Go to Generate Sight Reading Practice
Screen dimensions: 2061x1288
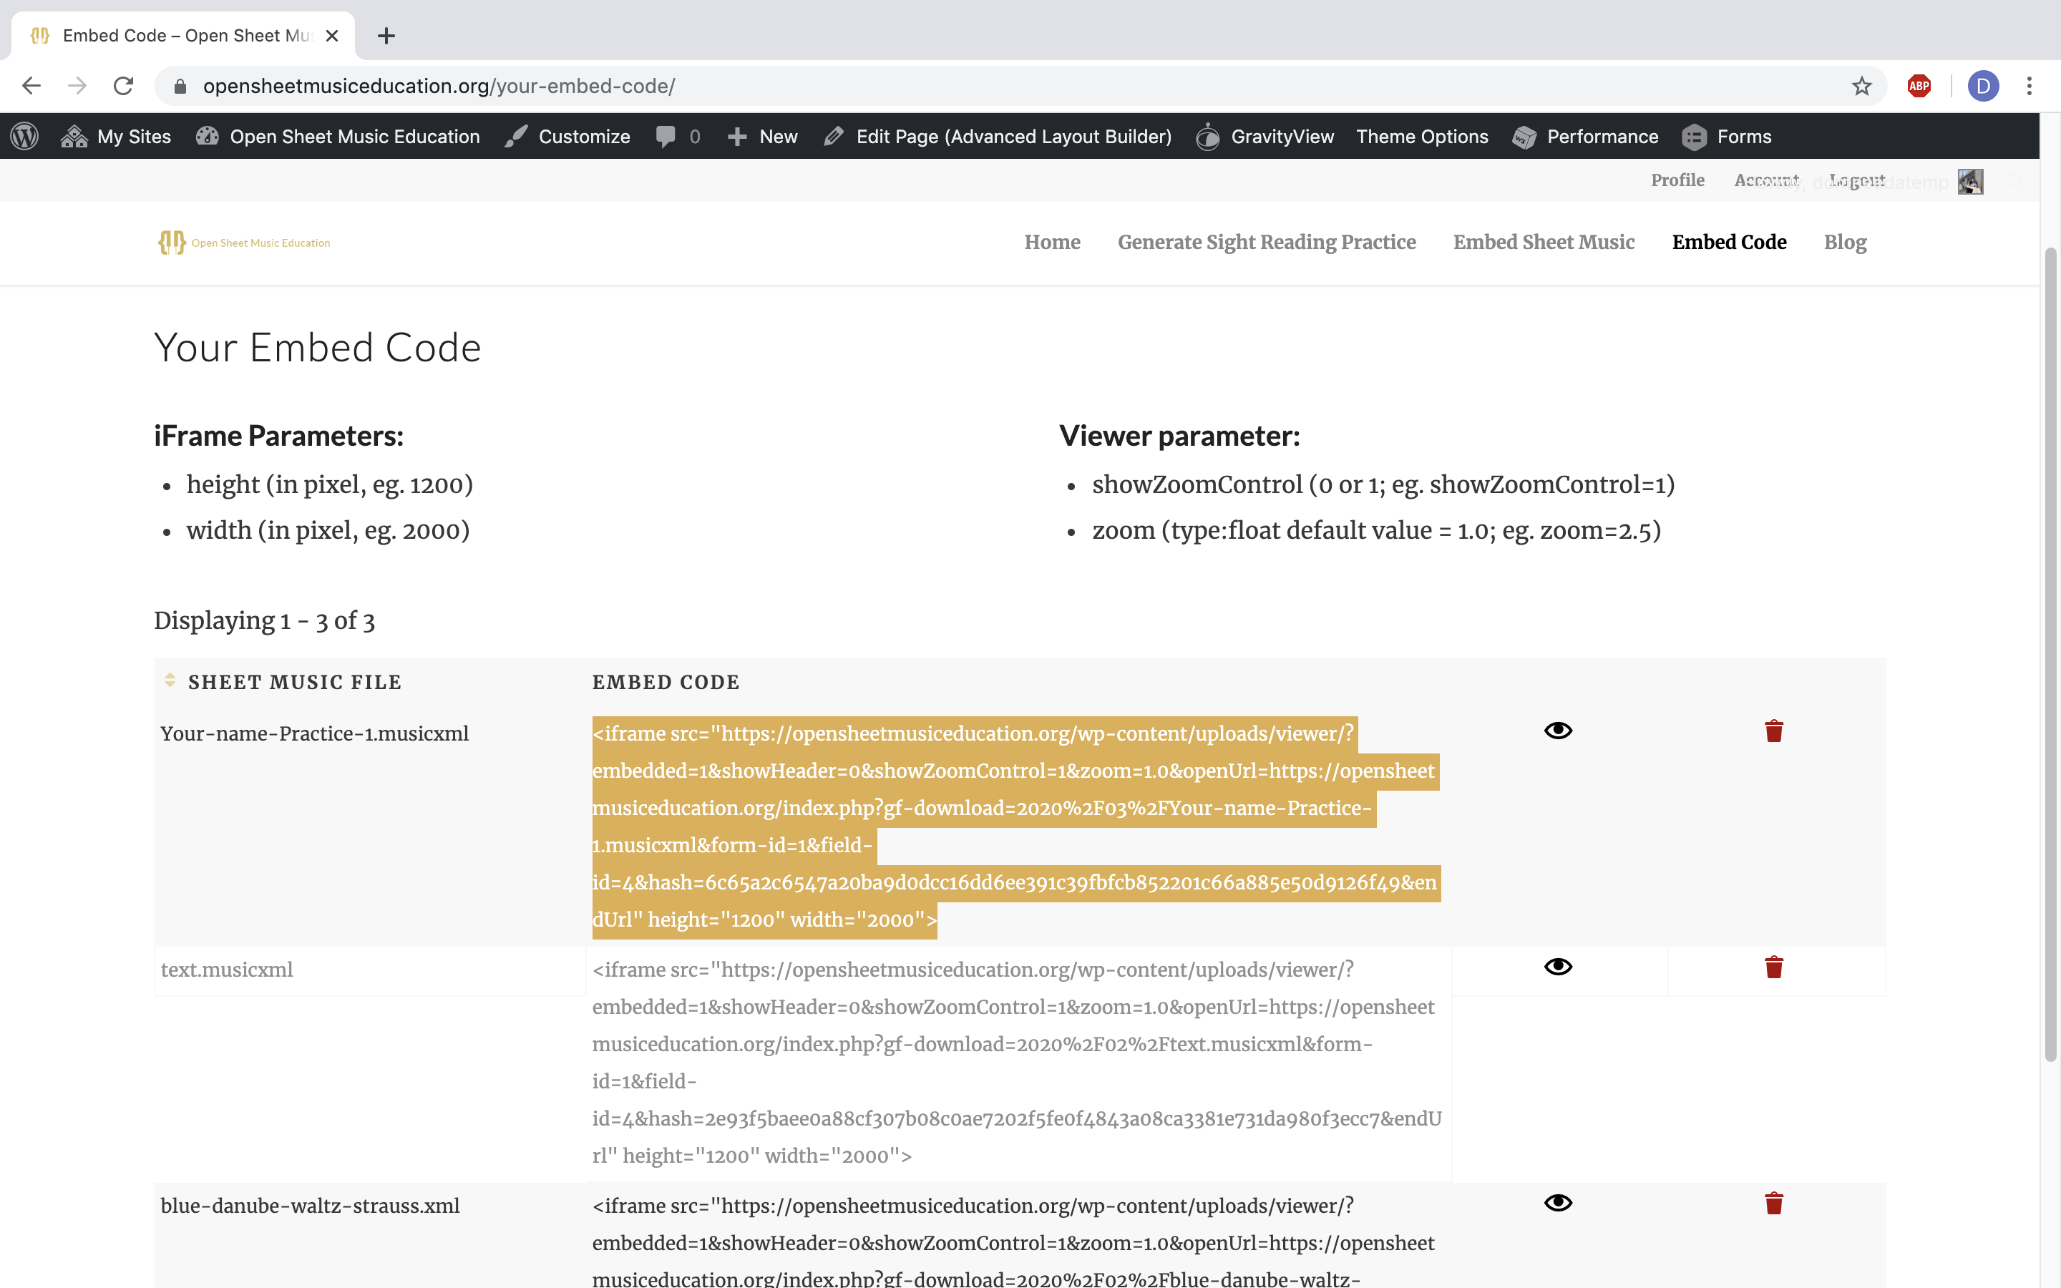(1267, 242)
